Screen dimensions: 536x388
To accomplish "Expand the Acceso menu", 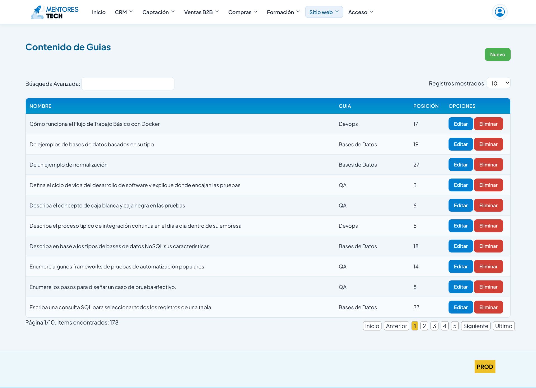I will [x=360, y=12].
